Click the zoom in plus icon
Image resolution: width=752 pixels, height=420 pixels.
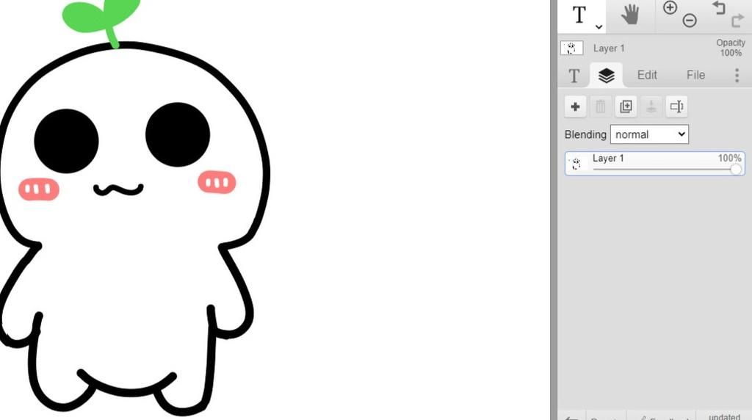(x=670, y=7)
